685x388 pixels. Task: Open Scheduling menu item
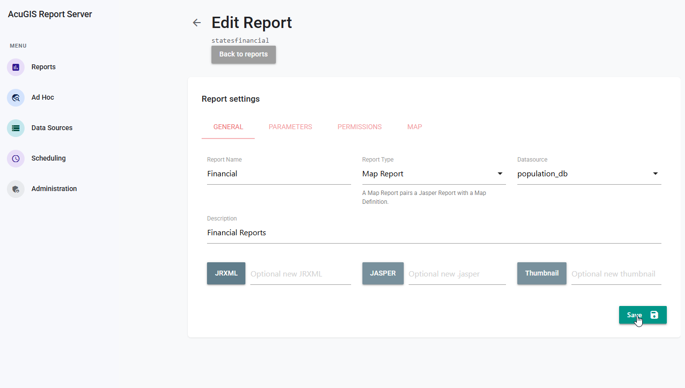click(48, 159)
